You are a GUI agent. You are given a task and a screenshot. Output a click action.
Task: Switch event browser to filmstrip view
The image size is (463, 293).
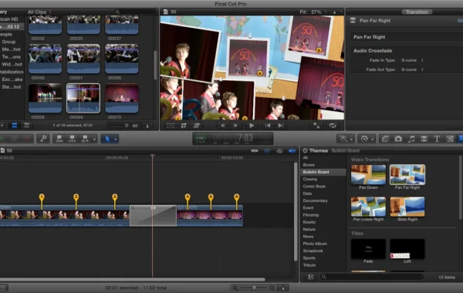pyautogui.click(x=14, y=126)
